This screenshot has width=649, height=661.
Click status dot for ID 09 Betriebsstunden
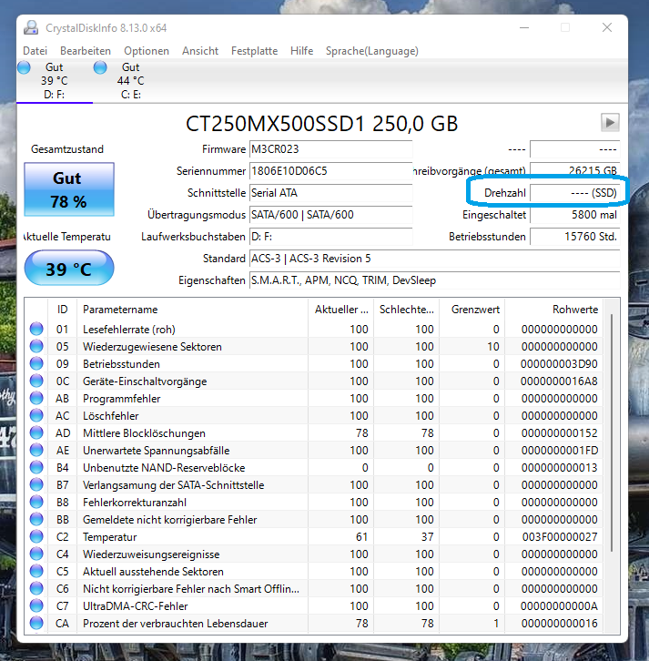[36, 363]
